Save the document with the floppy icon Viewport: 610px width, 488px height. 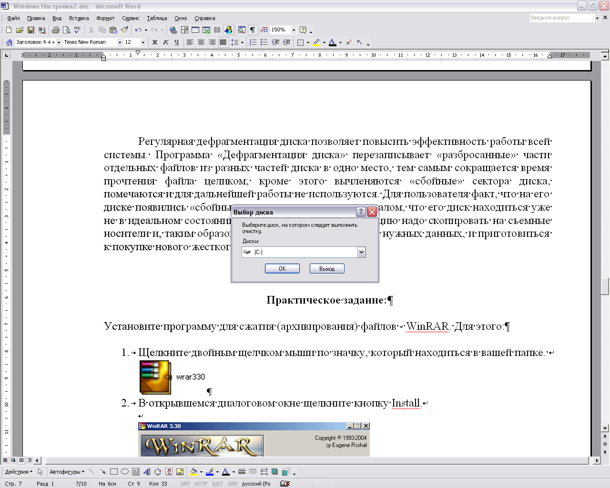coord(31,30)
